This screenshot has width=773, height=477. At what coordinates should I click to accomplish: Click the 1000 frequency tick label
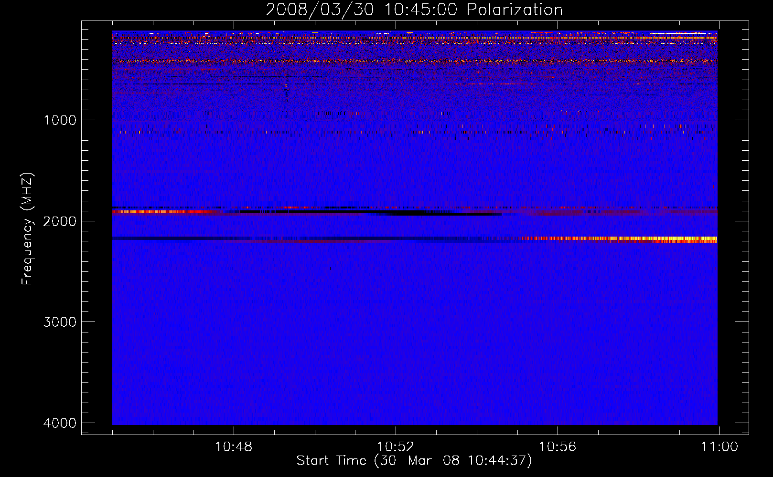(60, 120)
